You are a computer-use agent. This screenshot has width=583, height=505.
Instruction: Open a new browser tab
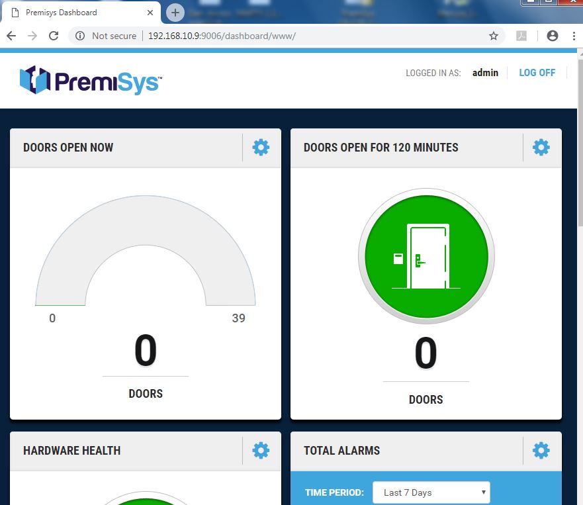[x=175, y=13]
